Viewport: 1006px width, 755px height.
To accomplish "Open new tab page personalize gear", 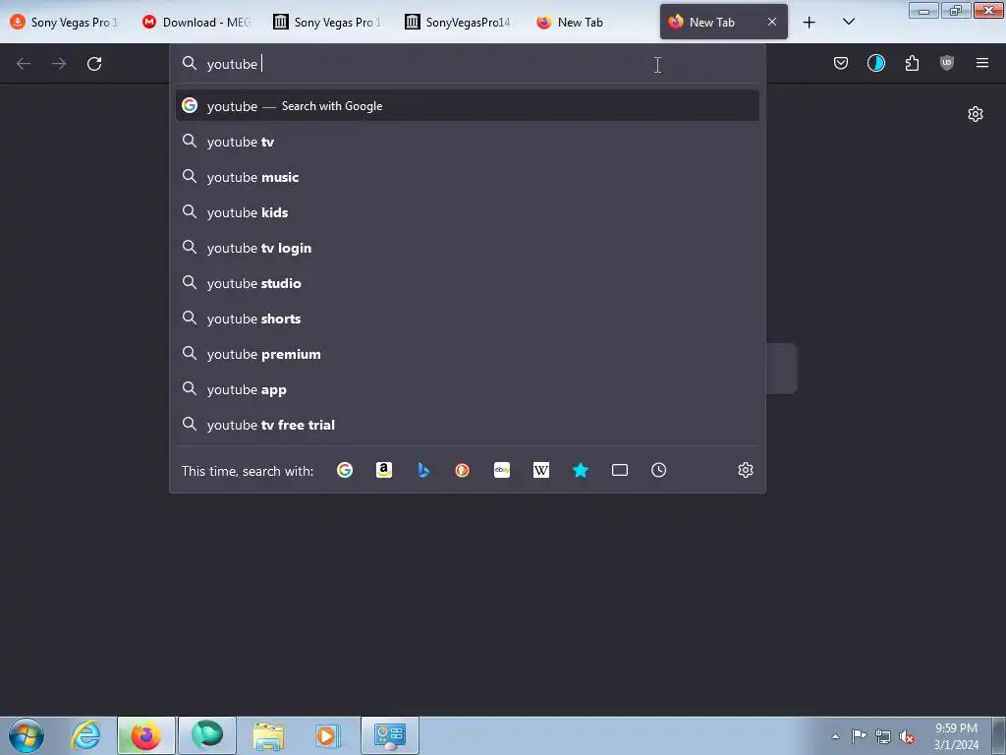I will tap(976, 114).
